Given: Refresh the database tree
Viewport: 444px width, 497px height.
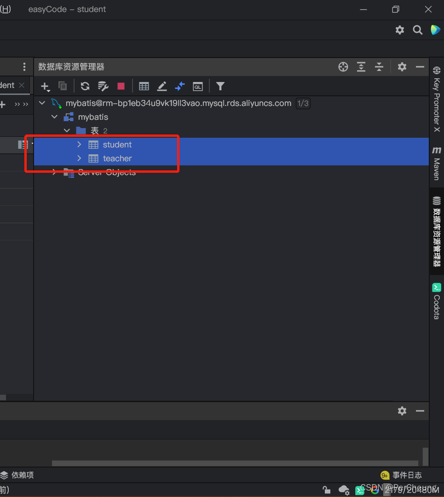Looking at the screenshot, I should (85, 86).
